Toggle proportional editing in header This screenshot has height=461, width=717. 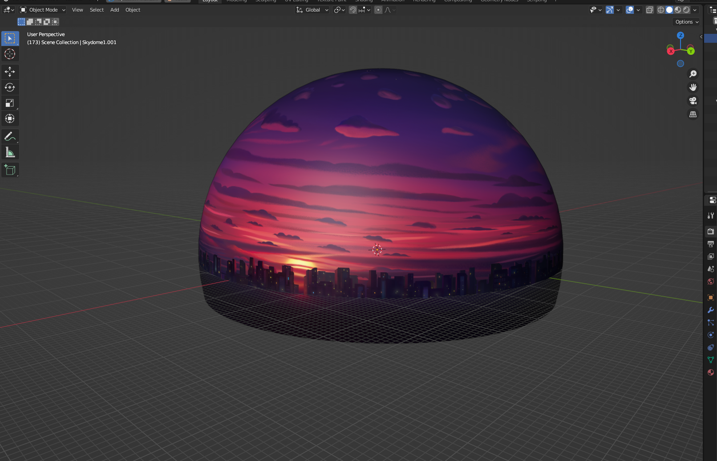click(378, 10)
